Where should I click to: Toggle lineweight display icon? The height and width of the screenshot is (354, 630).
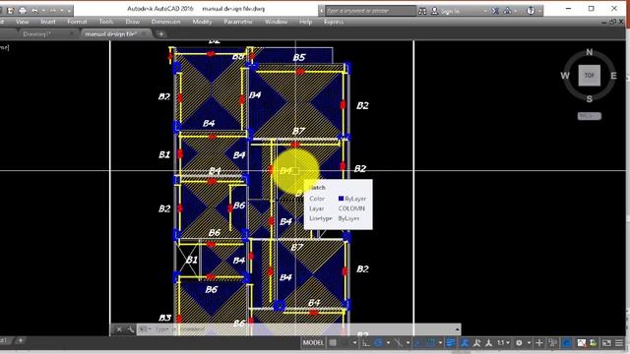(x=450, y=343)
